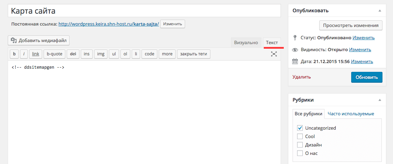The width and height of the screenshot is (393, 164).
Task: Click the italic 'i' quicktag button
Action: 24,54
